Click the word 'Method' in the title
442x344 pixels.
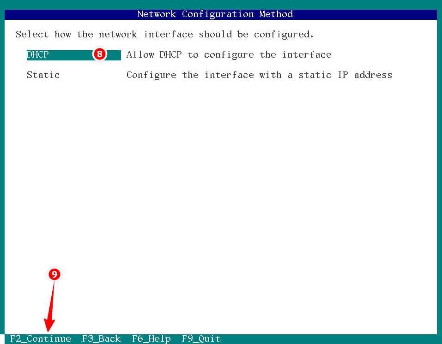(276, 14)
